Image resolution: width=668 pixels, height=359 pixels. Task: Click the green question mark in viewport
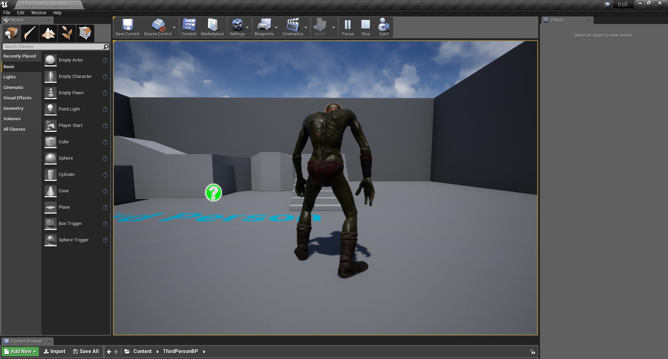[213, 192]
